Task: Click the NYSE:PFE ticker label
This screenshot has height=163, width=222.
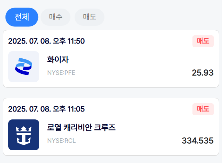Action: point(61,73)
